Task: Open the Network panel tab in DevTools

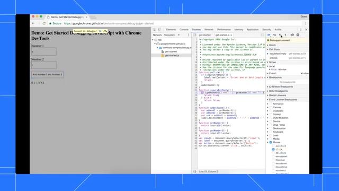Action: 209,30
